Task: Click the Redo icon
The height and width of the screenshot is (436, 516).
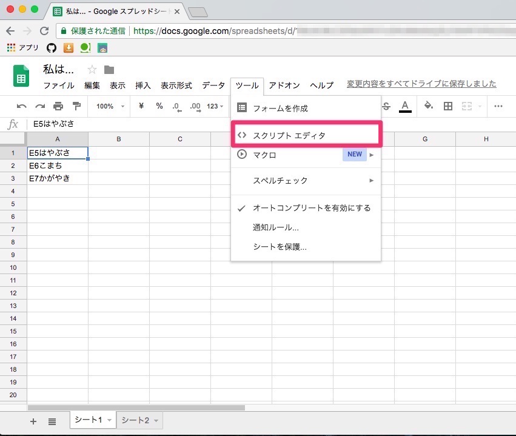Action: [39, 106]
